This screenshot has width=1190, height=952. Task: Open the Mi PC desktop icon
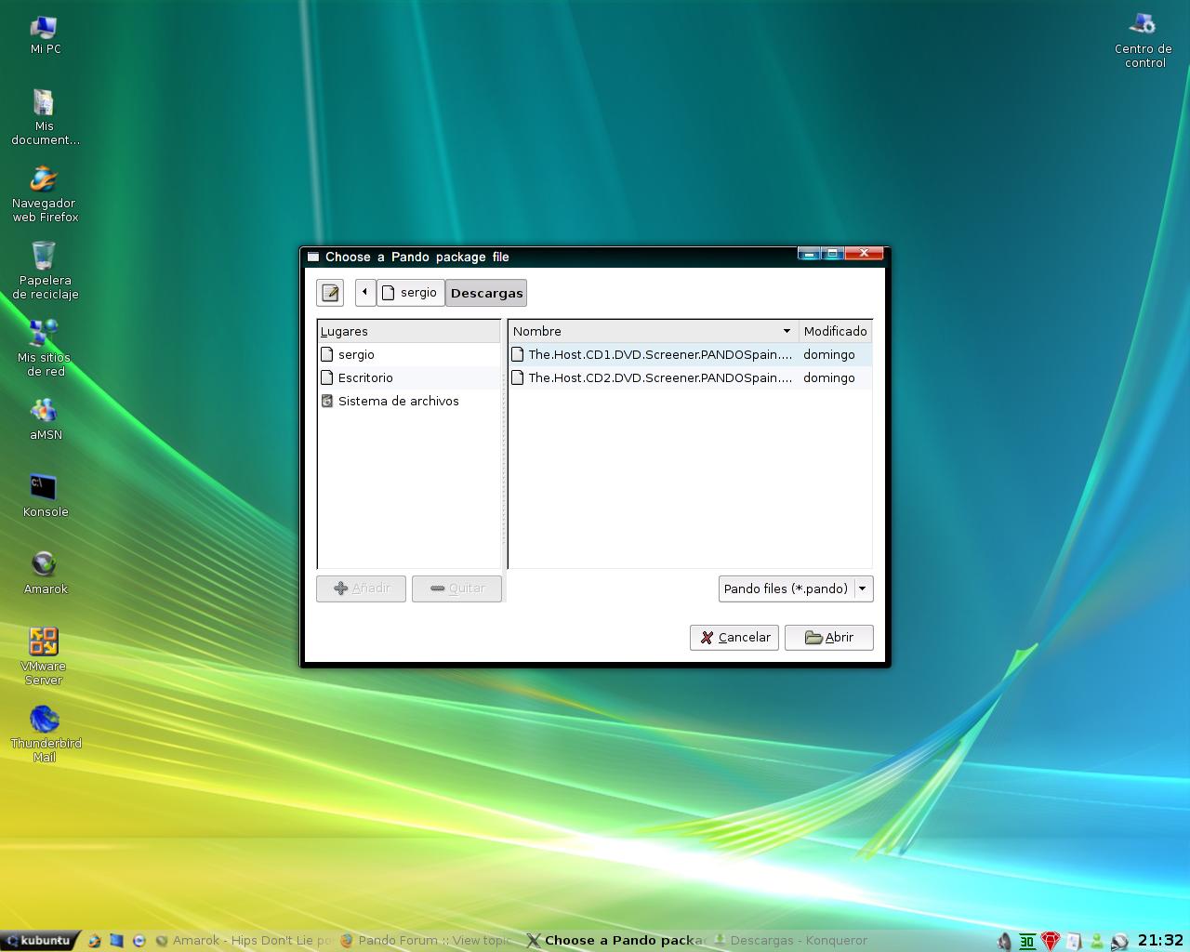(x=45, y=35)
